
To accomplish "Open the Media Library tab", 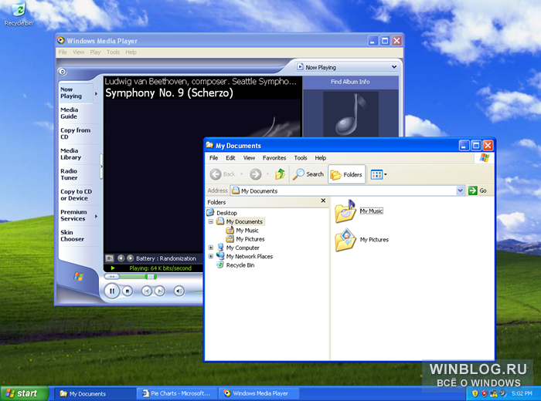I will click(x=71, y=154).
